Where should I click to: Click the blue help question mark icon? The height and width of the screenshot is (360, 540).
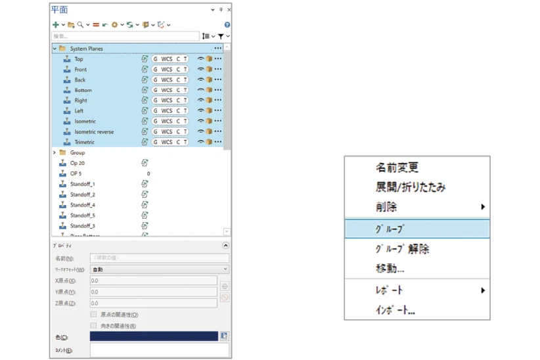pyautogui.click(x=227, y=25)
